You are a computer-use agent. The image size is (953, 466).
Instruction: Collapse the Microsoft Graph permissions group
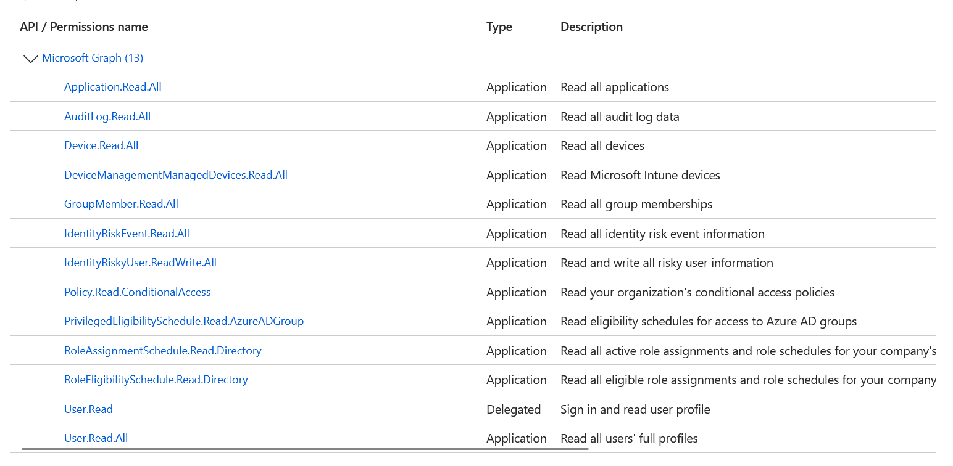coord(30,59)
